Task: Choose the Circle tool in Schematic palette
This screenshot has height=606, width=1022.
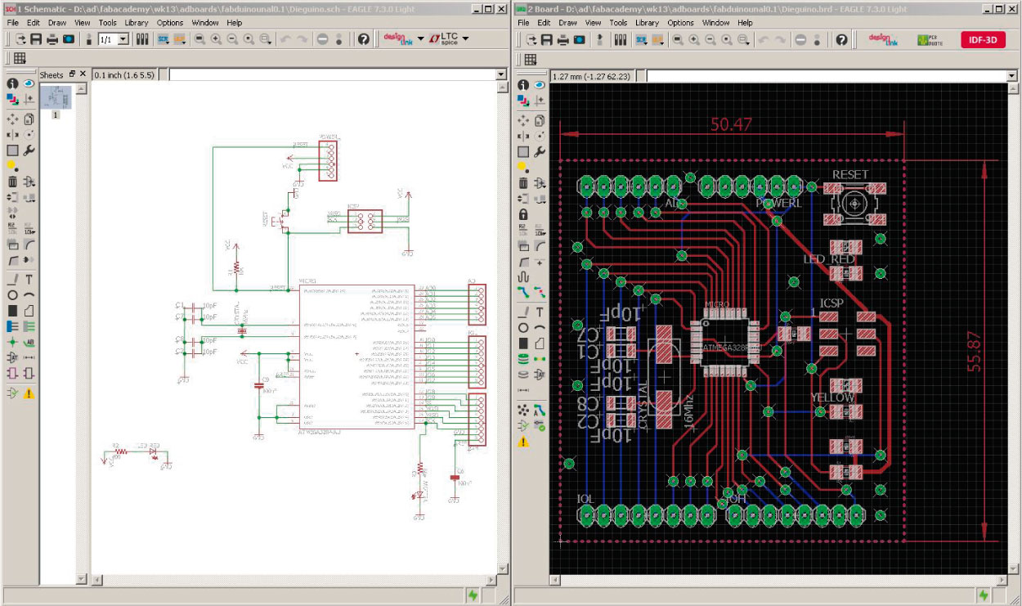Action: tap(12, 295)
